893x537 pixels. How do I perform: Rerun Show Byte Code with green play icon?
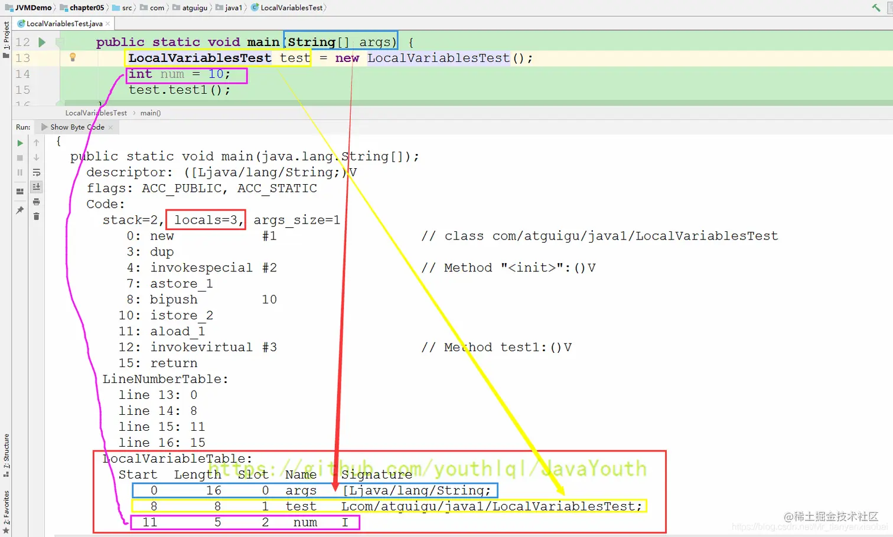20,143
